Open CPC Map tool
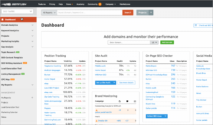This screenshot has width=213, height=125. coord(5,79)
